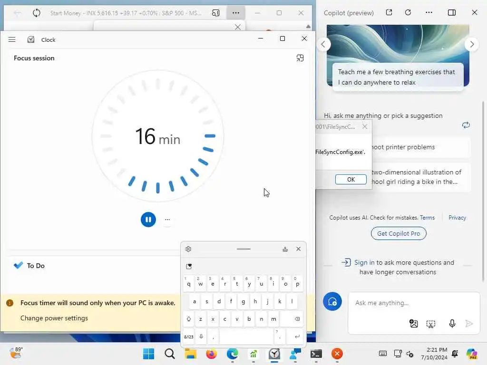Open the Terminal app from taskbar
The height and width of the screenshot is (365, 487).
point(316,354)
